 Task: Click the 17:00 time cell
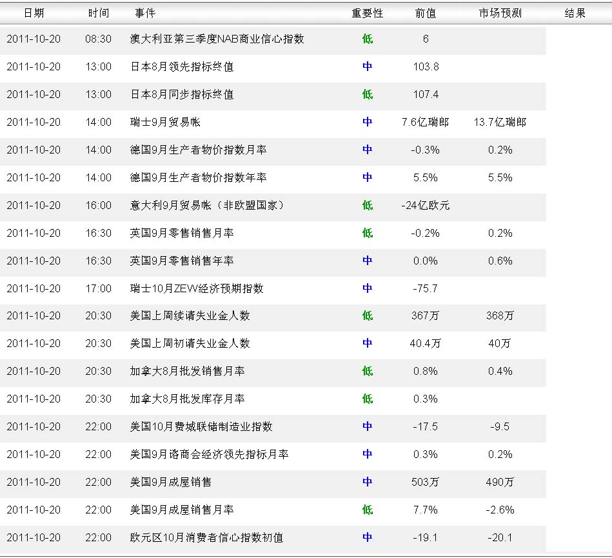tap(99, 288)
